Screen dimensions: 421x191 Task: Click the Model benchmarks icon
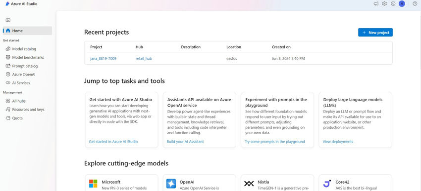click(8, 57)
